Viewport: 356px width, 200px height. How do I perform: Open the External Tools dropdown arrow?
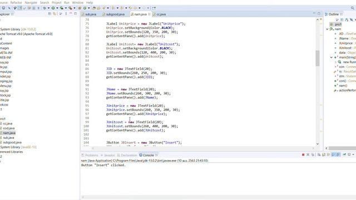pos(75,8)
